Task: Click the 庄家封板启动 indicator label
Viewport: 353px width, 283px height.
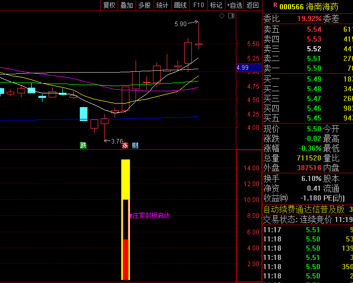Action: (x=151, y=216)
